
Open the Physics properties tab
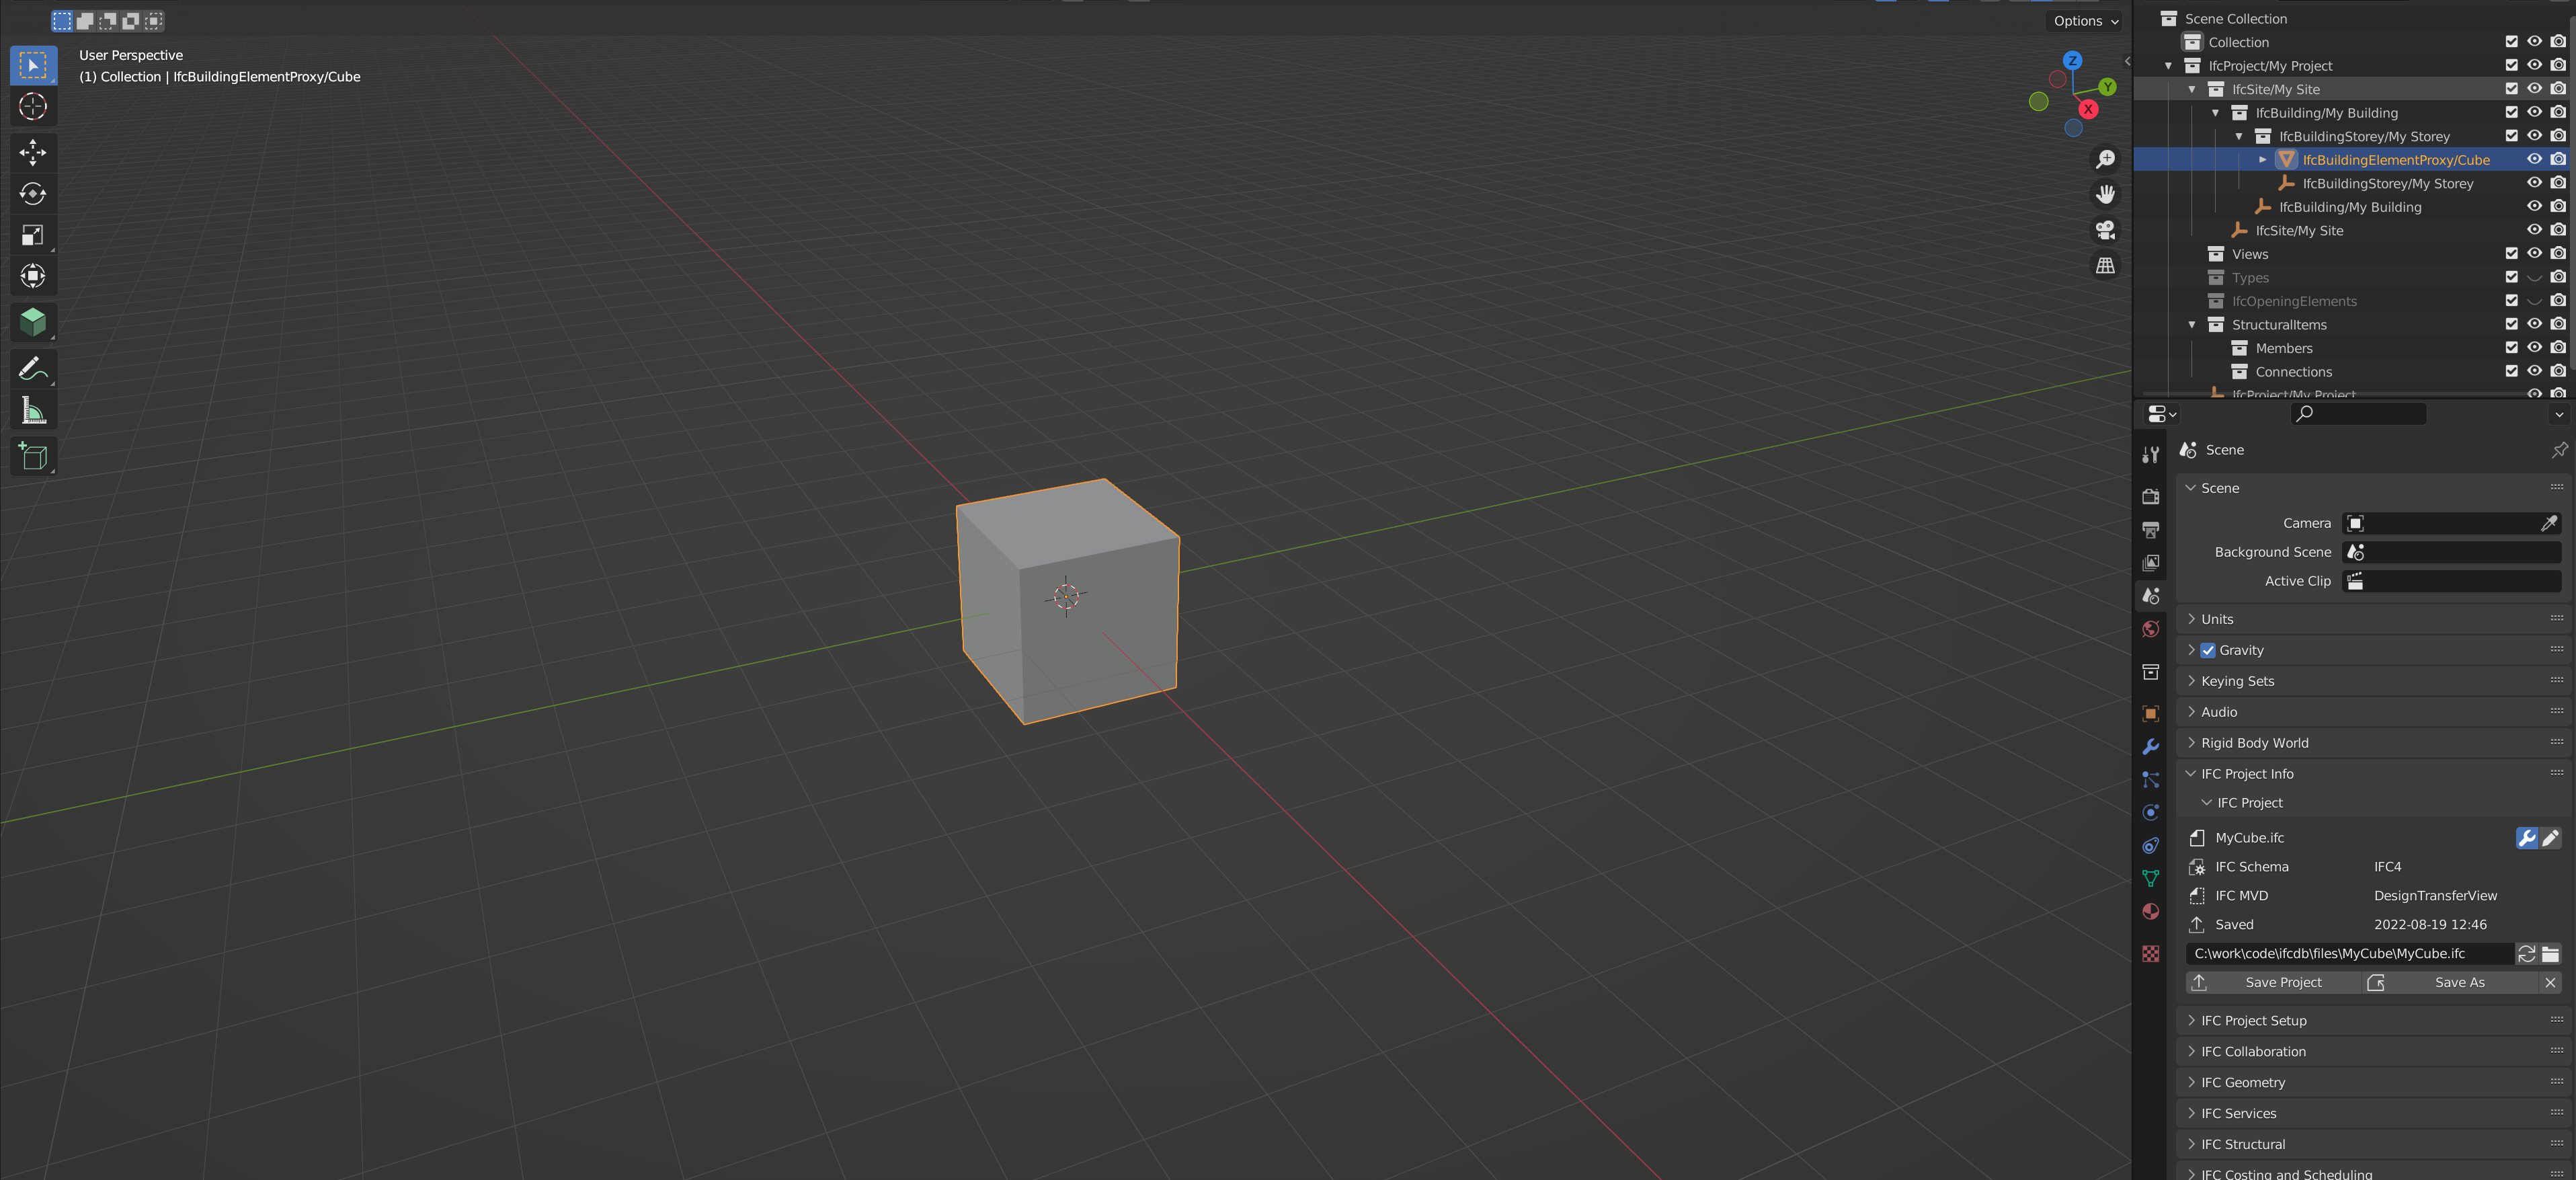click(x=2150, y=812)
